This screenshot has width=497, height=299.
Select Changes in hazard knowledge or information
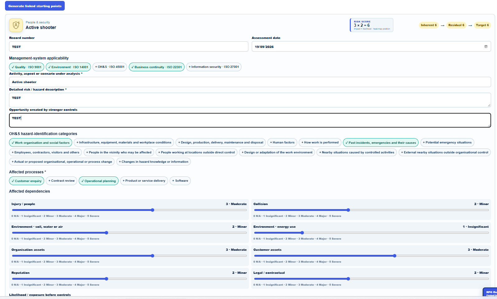point(153,162)
